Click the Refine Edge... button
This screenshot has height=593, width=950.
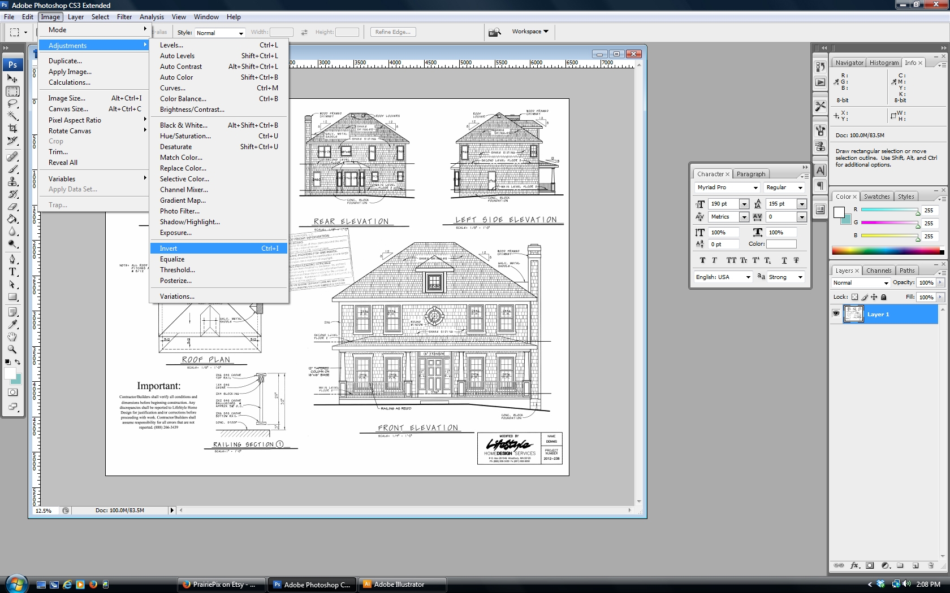(393, 32)
